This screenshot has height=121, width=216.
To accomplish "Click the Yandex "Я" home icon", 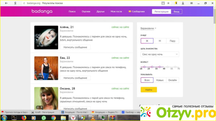I will coord(15,3).
